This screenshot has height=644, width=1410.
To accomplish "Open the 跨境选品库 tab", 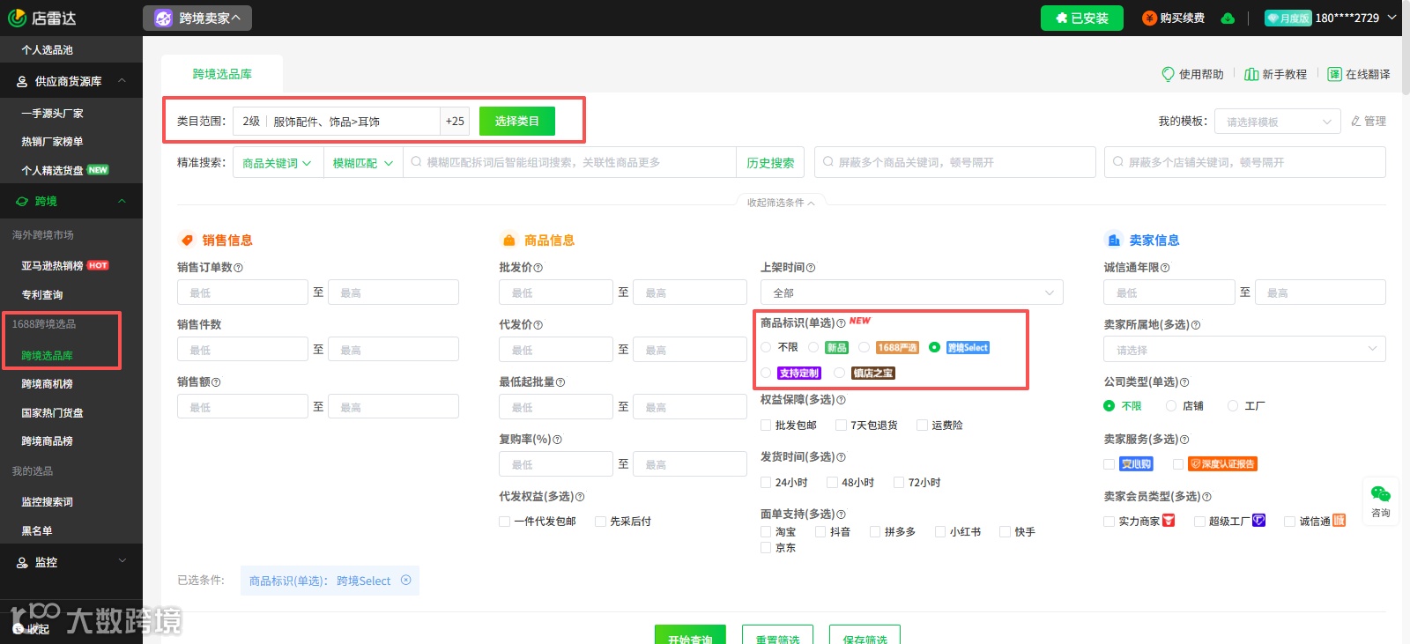I will coord(222,74).
